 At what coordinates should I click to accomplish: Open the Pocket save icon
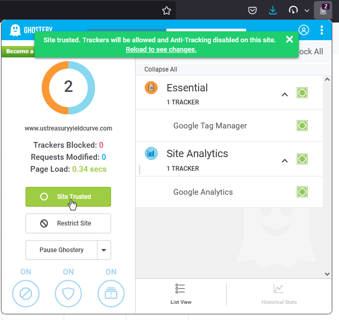(x=252, y=10)
